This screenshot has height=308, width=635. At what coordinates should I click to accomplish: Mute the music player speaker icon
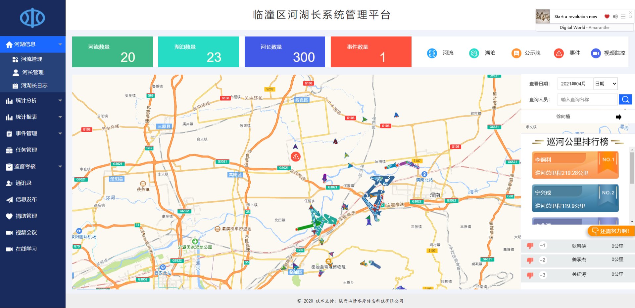(615, 17)
